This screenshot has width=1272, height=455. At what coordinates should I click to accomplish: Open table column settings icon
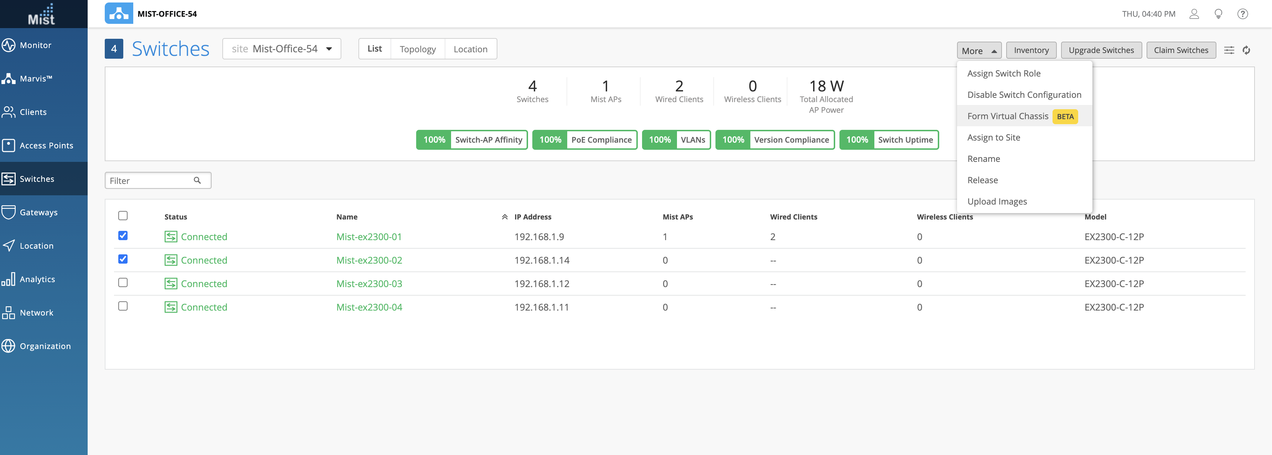point(1229,50)
